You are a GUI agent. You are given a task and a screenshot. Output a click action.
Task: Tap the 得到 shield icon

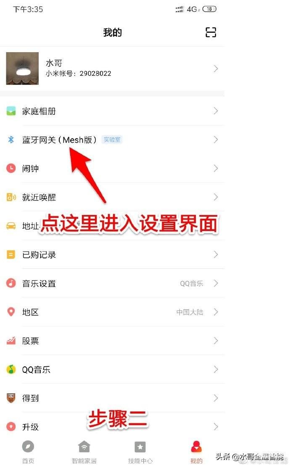(x=11, y=398)
